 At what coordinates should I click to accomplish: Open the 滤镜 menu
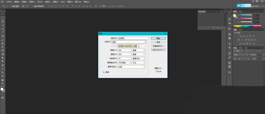(x=55, y=2)
